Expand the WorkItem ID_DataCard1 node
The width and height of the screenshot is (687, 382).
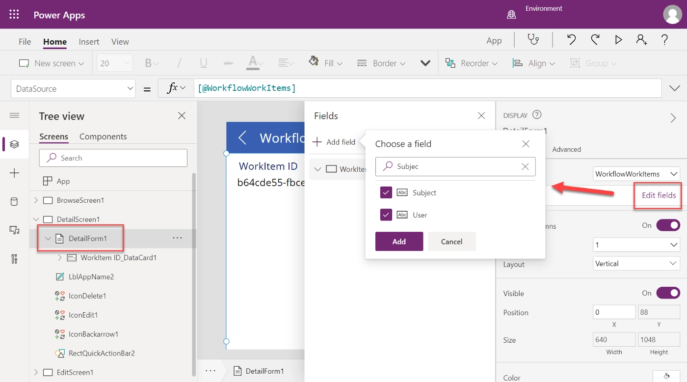click(60, 257)
